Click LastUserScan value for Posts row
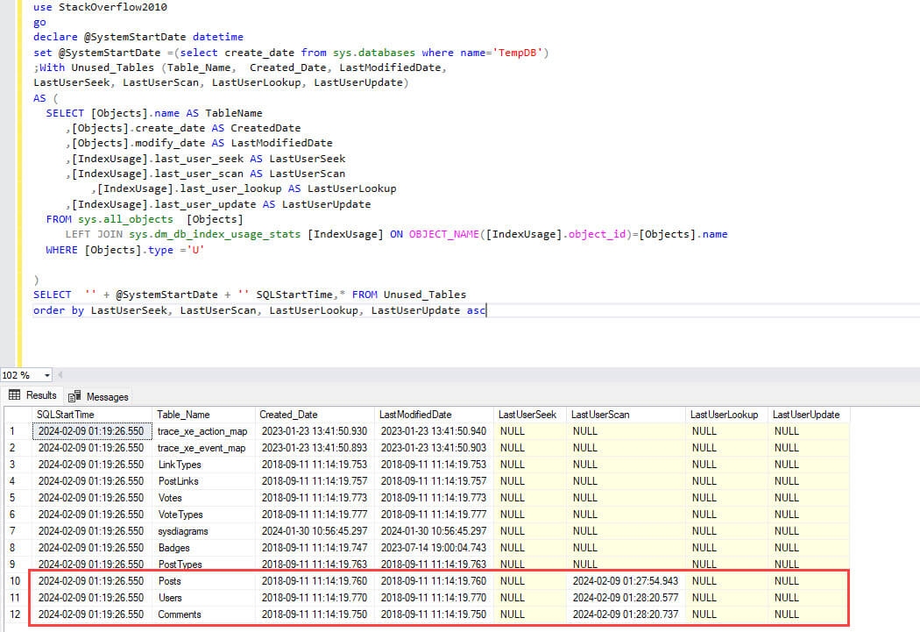The width and height of the screenshot is (920, 632). tap(626, 581)
